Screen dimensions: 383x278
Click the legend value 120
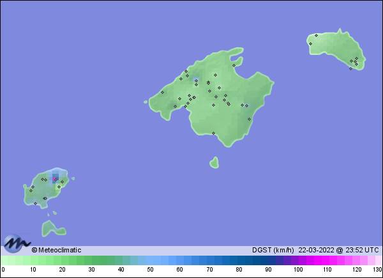(x=357, y=270)
